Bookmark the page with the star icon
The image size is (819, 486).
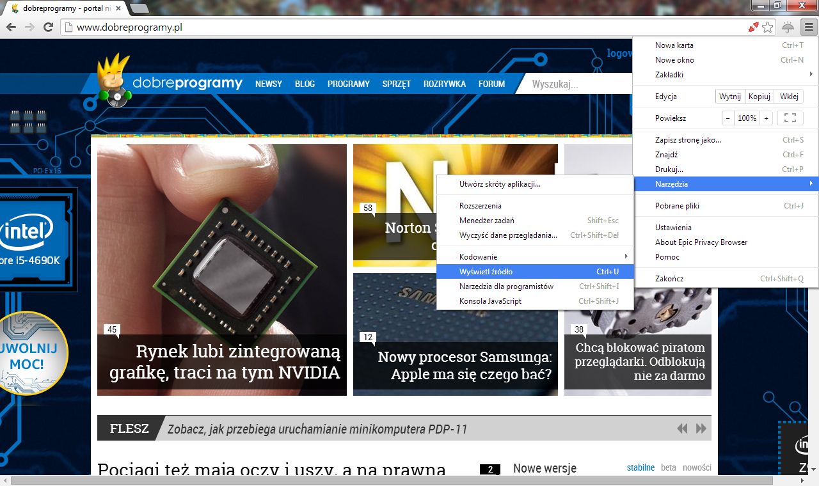pos(768,27)
